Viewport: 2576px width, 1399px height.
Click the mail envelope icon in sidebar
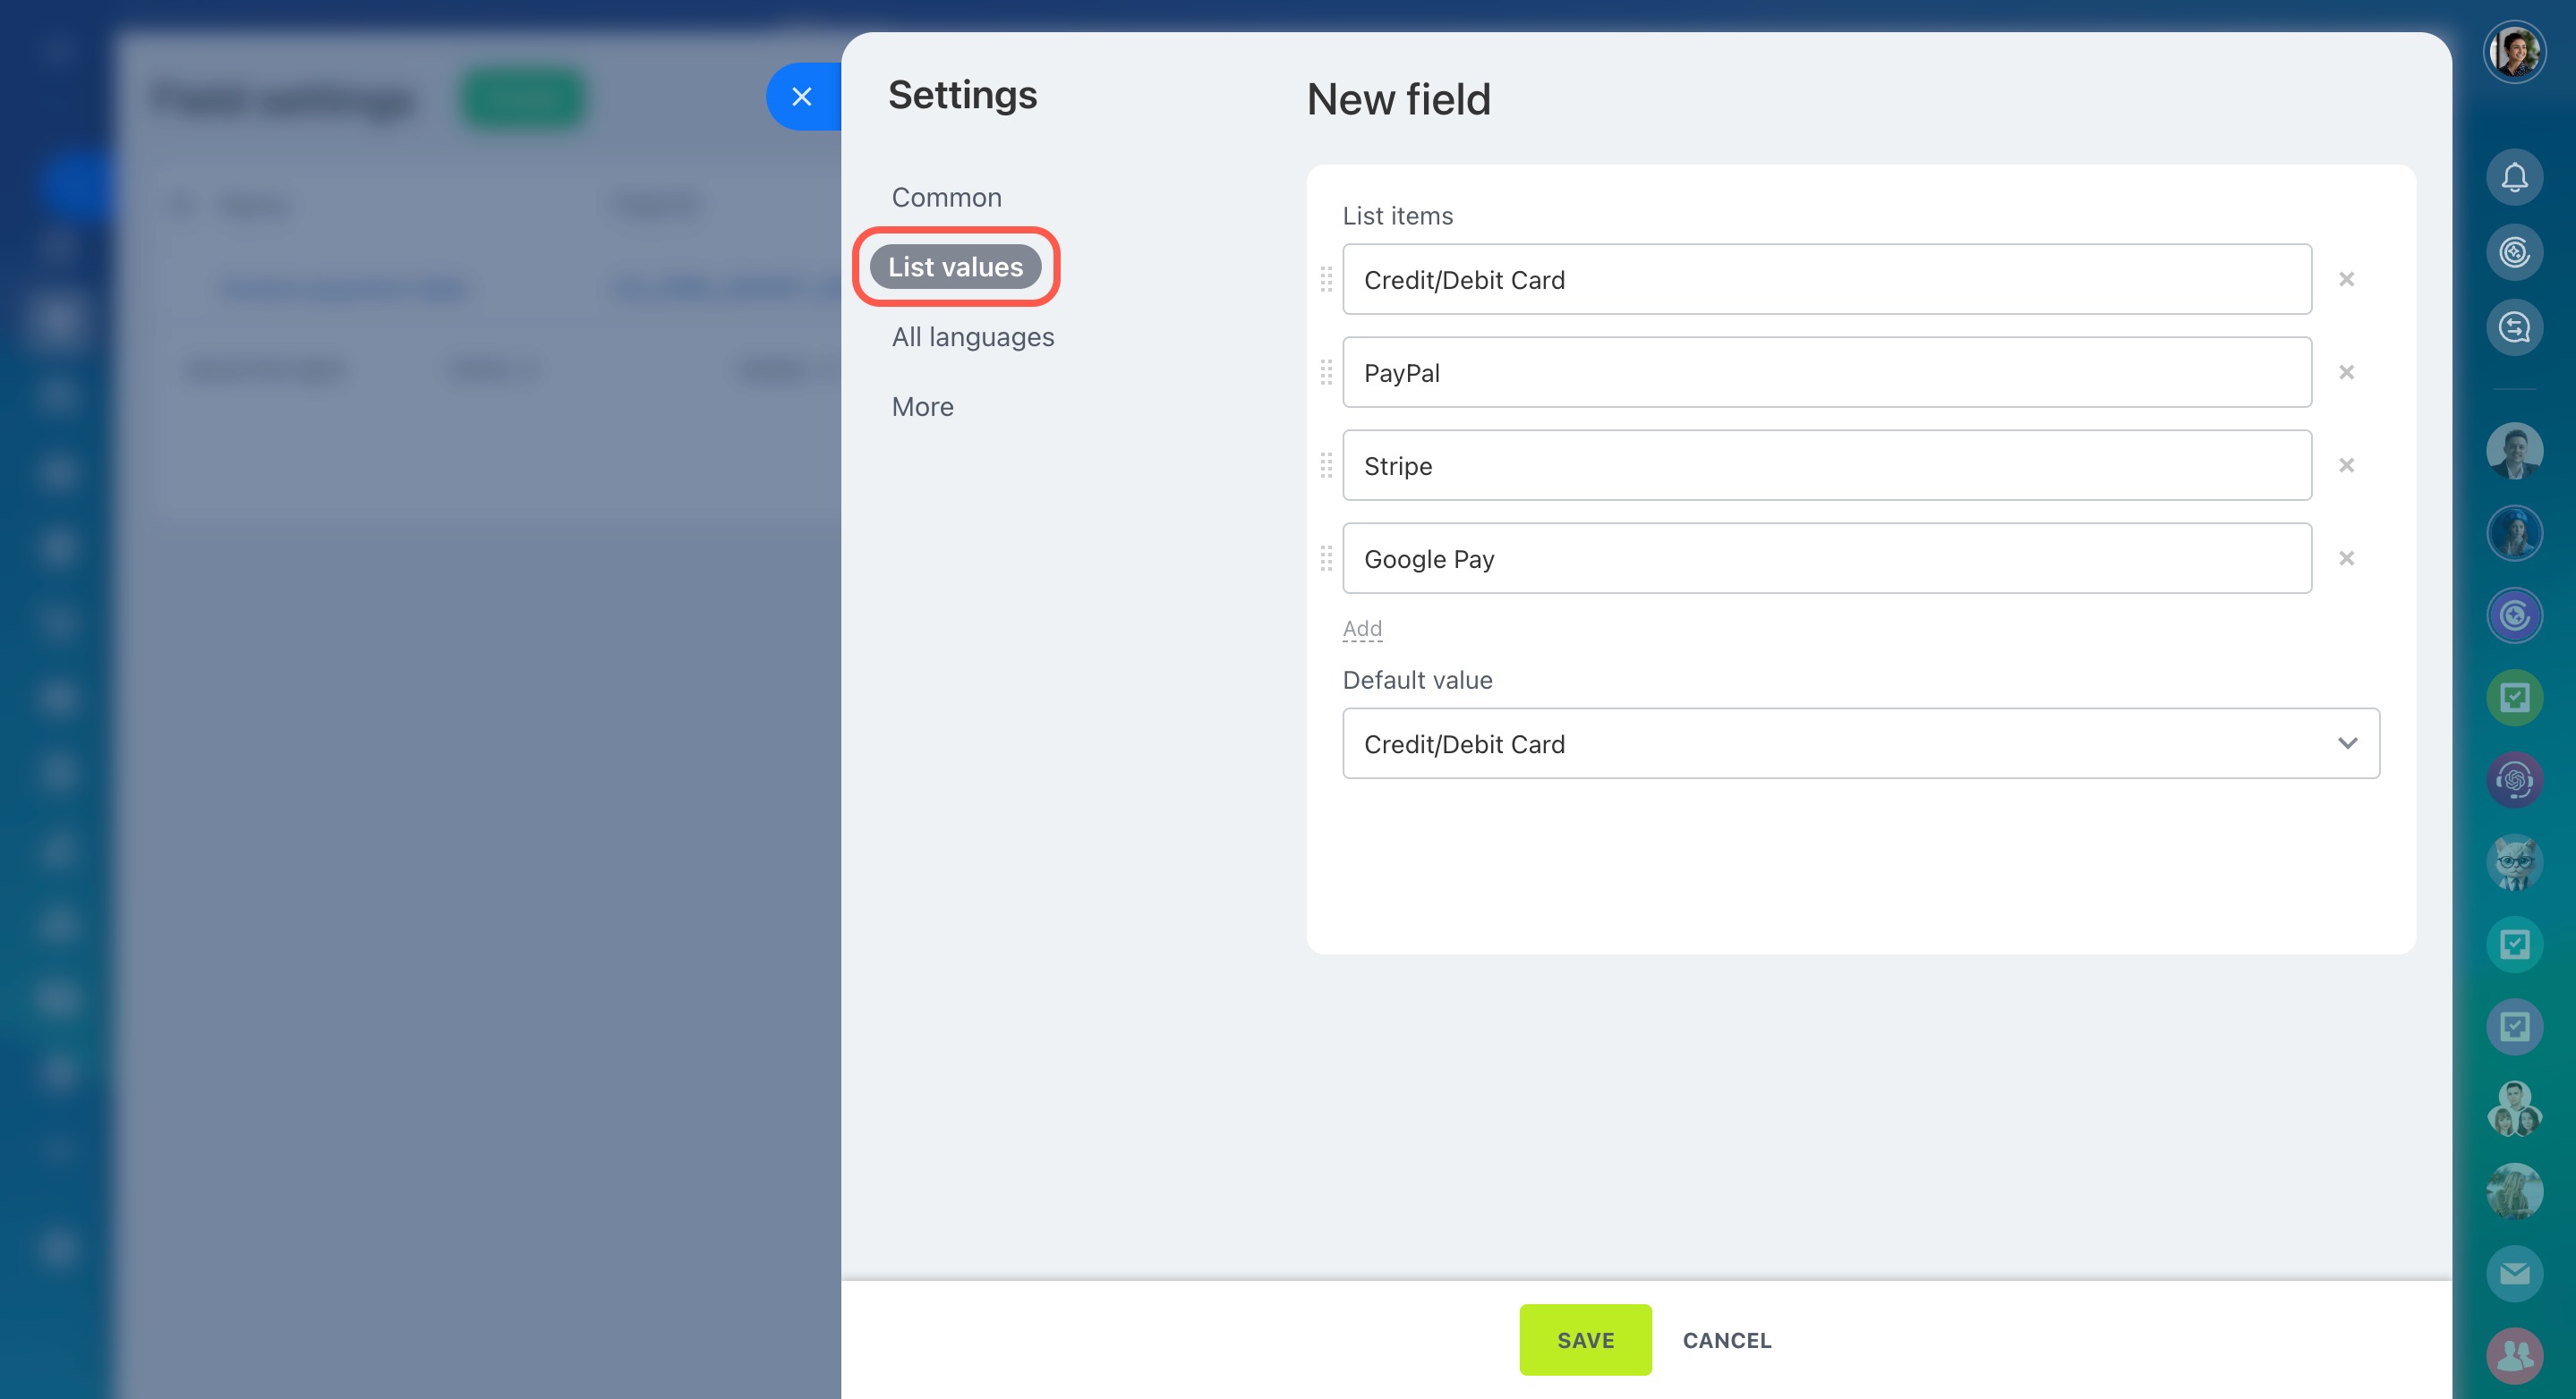(2513, 1273)
